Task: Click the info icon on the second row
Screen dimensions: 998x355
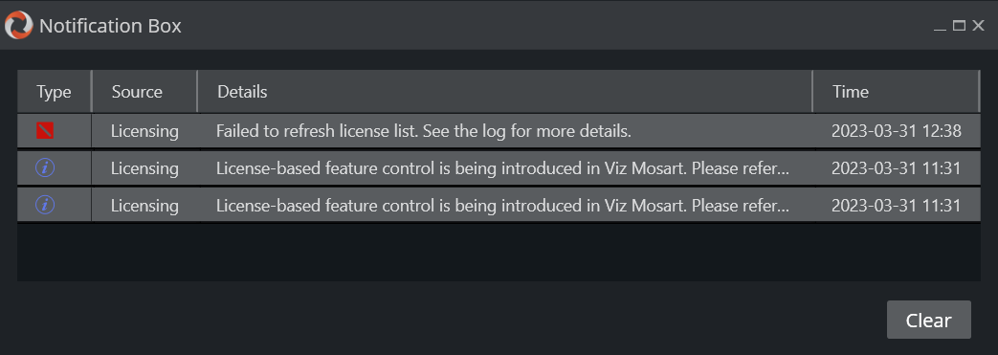Action: click(x=45, y=168)
